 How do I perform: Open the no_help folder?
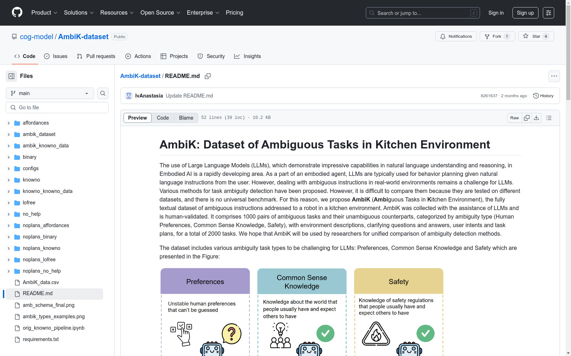point(32,214)
